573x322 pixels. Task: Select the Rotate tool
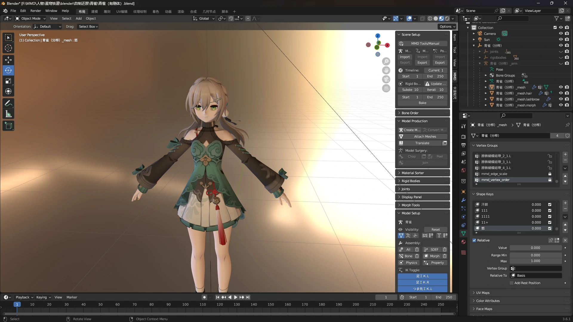[x=8, y=70]
